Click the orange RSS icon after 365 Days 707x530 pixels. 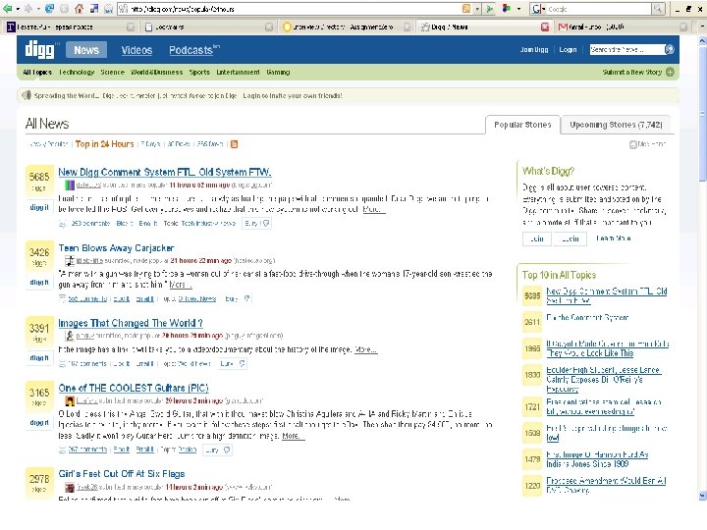pyautogui.click(x=234, y=144)
